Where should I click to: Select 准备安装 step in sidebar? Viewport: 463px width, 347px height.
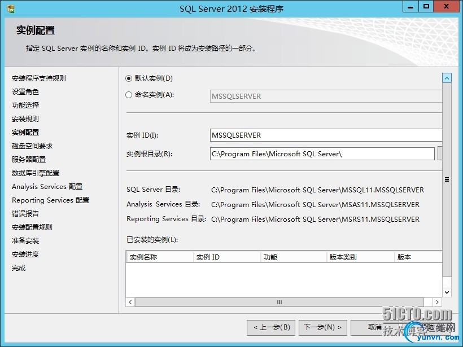click(25, 241)
